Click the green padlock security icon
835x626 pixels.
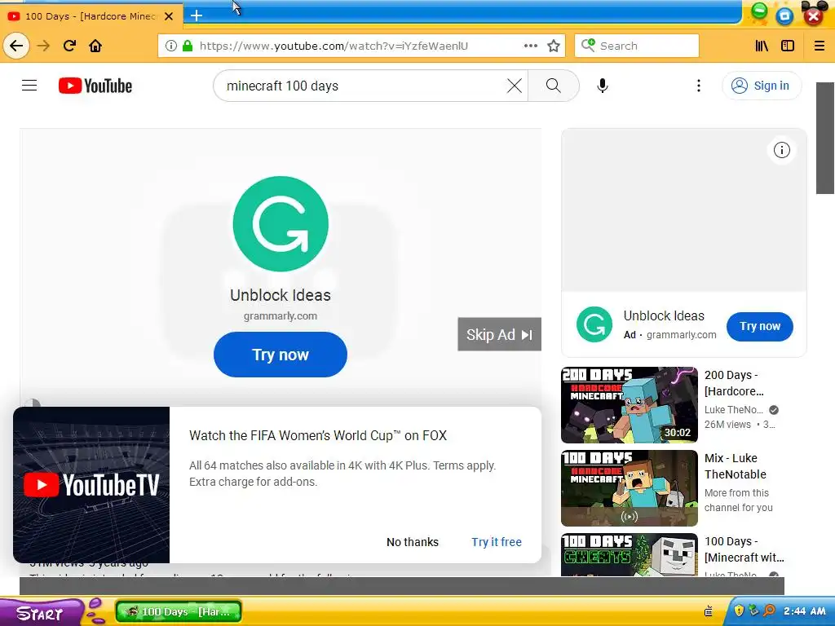click(188, 46)
